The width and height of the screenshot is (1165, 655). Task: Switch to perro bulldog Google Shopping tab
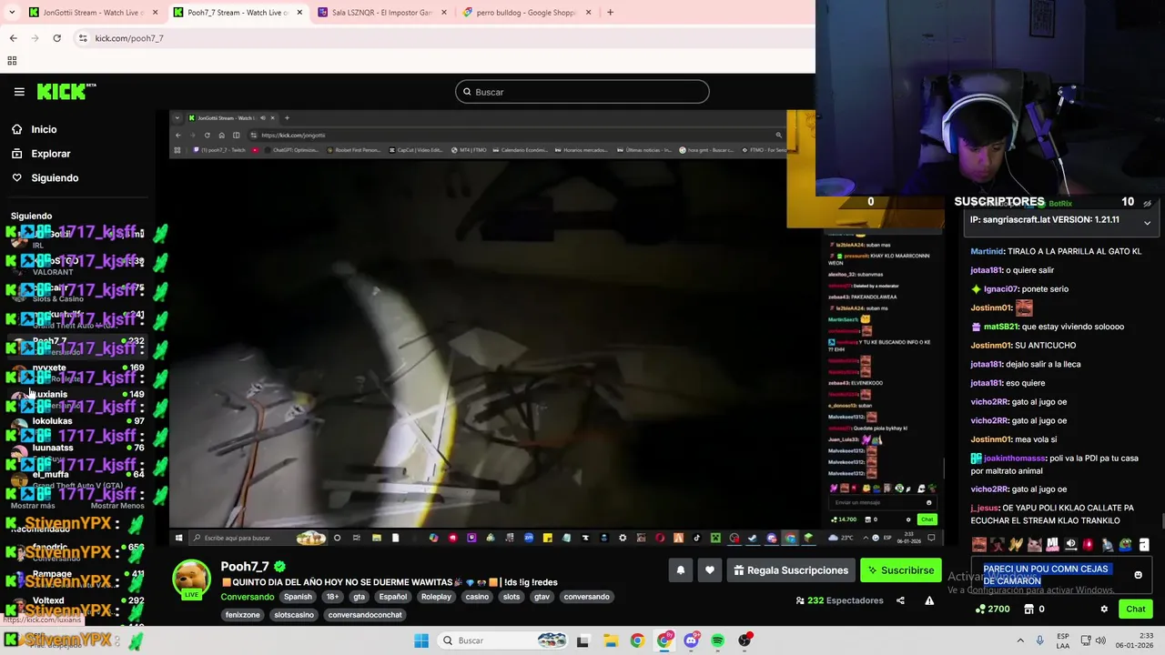526,13
